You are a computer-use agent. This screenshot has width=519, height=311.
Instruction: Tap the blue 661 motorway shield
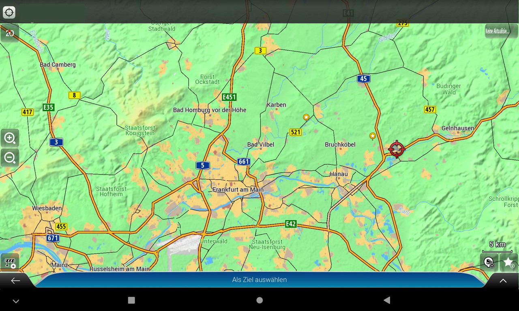244,162
